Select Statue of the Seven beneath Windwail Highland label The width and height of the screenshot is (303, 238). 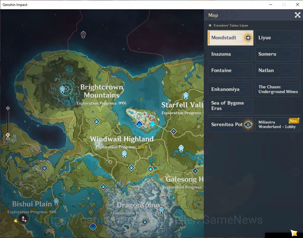124,154
